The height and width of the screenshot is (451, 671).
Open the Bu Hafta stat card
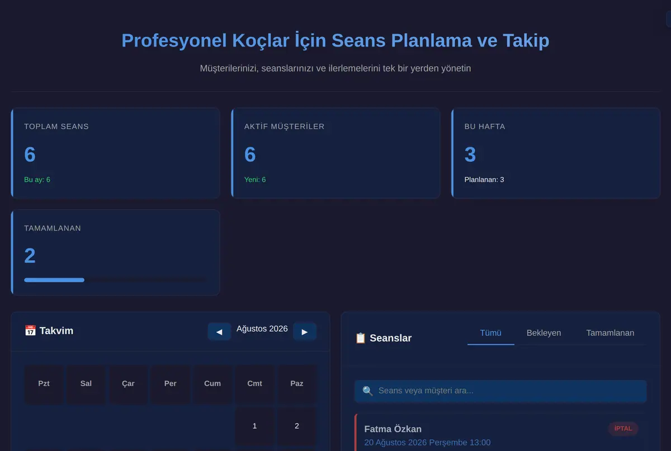click(556, 153)
